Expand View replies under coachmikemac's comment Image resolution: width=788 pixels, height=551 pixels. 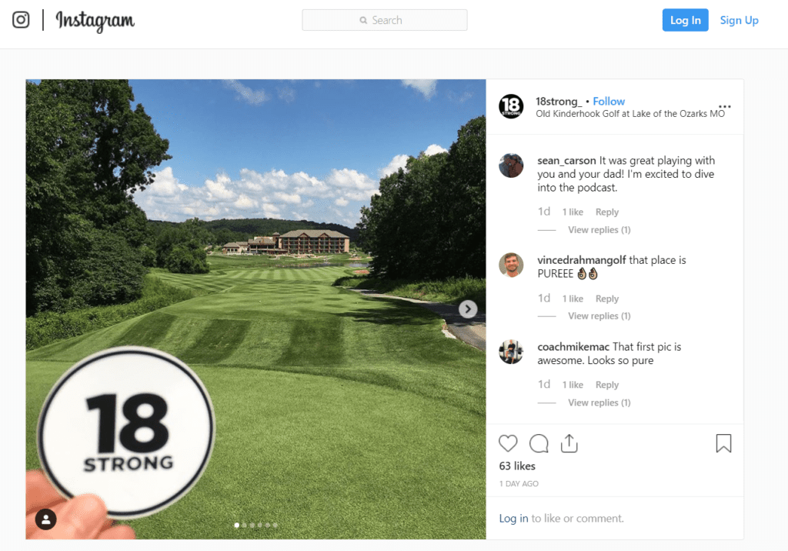(599, 402)
